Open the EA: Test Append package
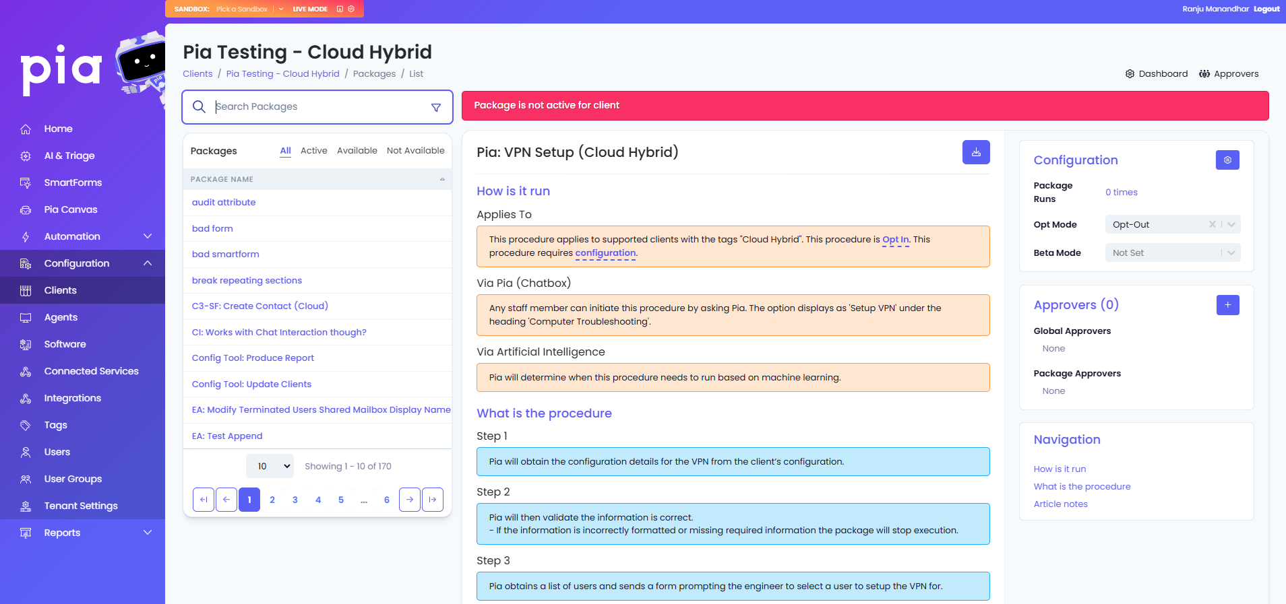This screenshot has width=1286, height=604. (x=227, y=436)
